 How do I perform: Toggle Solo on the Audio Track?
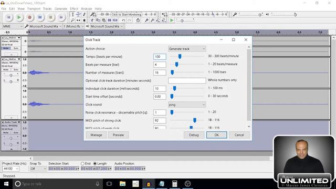click(16, 133)
